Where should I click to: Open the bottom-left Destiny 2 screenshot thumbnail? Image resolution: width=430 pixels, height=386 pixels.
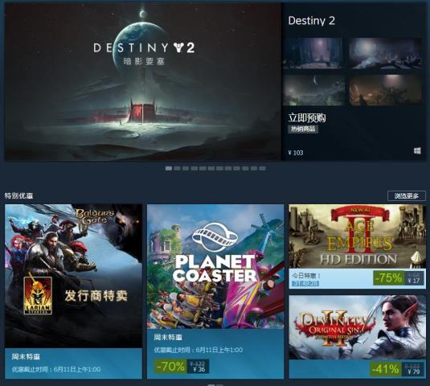(x=313, y=90)
